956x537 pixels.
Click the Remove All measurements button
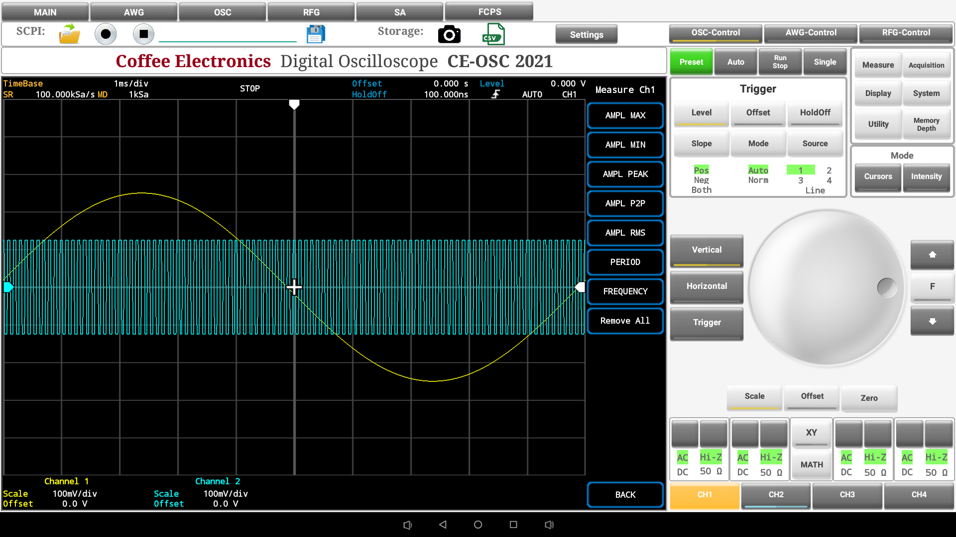625,321
